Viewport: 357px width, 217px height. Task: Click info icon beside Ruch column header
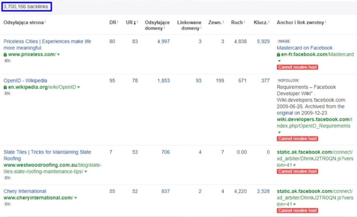[x=245, y=22]
